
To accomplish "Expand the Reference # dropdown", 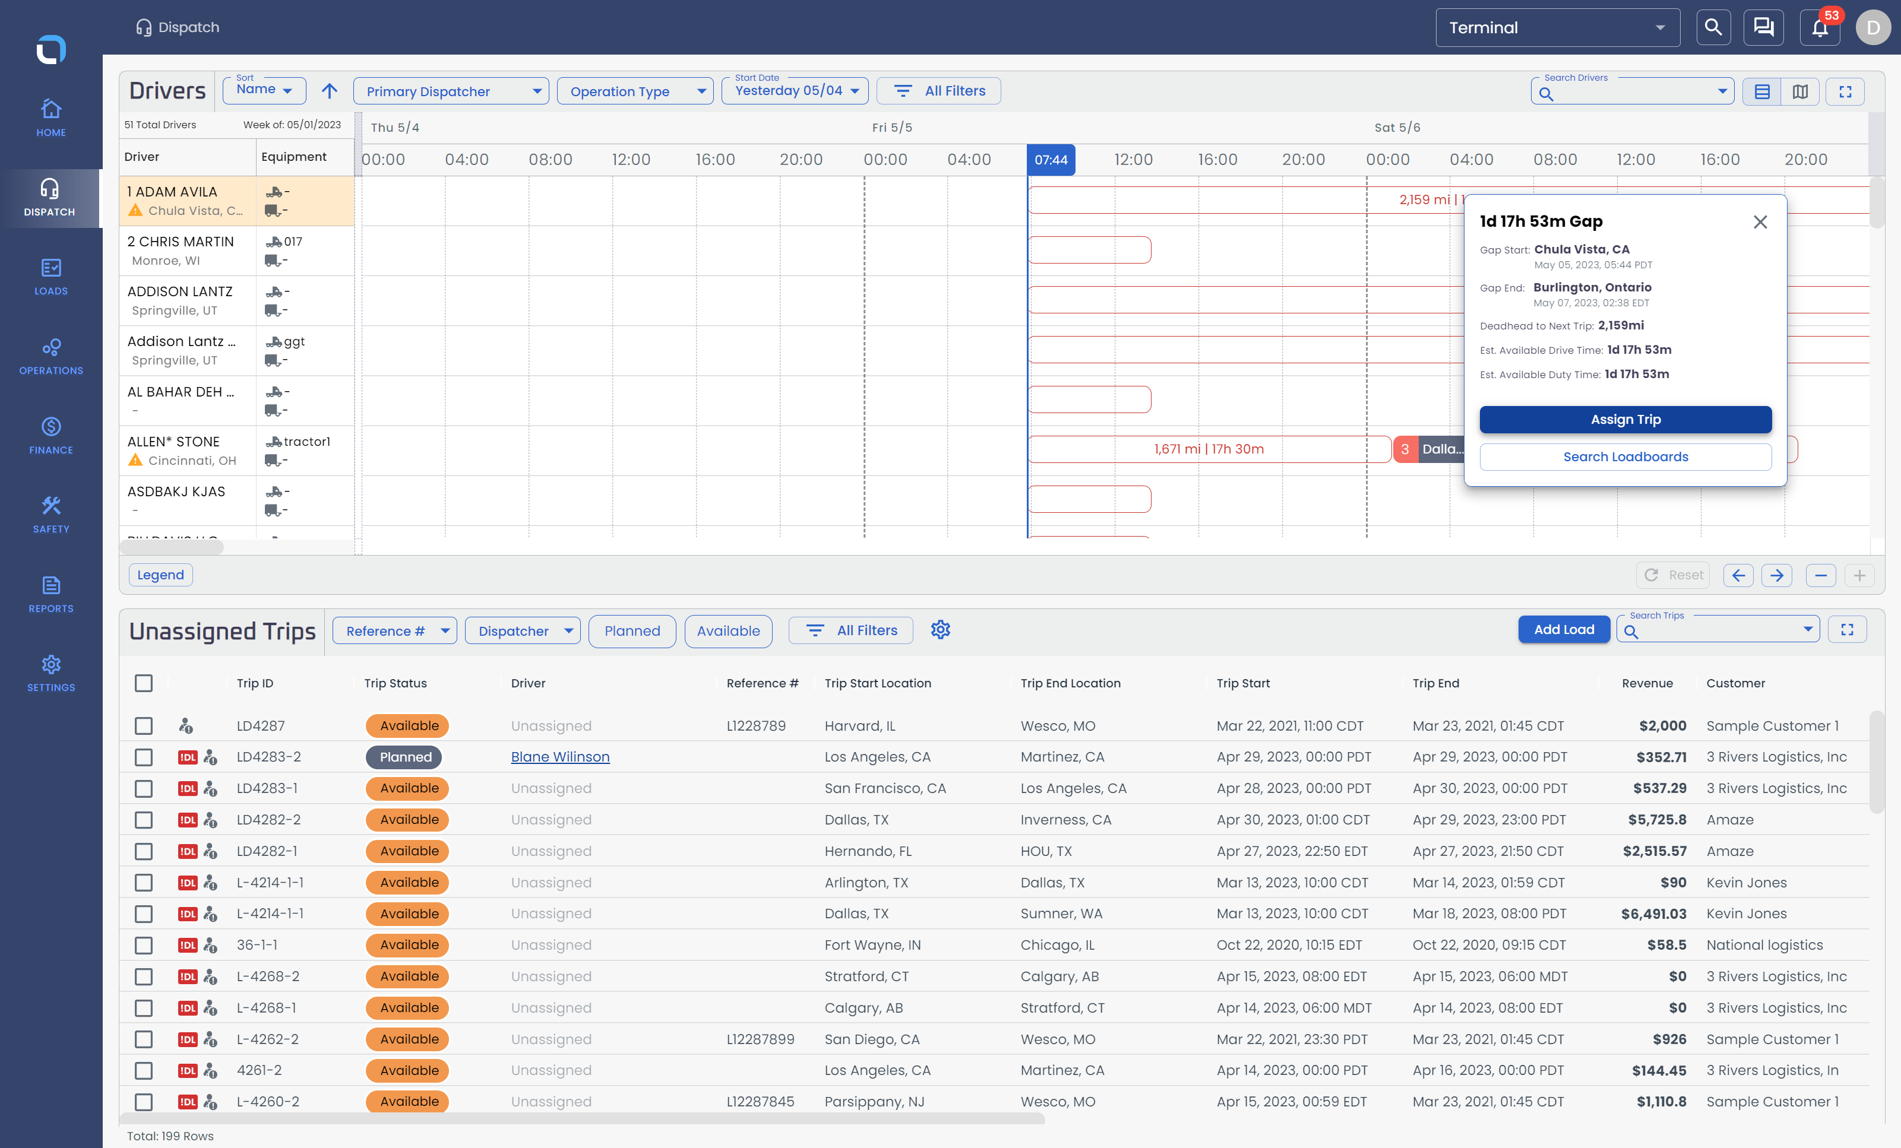I will (x=395, y=630).
